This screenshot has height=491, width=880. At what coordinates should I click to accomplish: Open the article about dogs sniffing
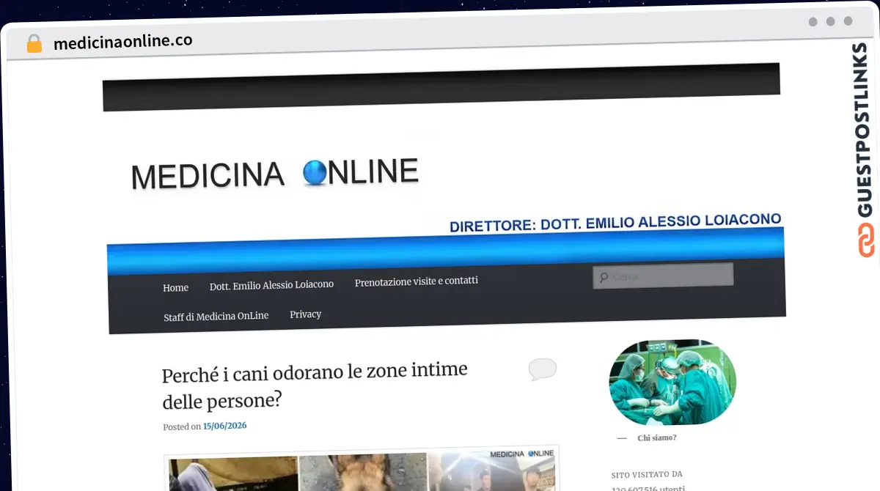(x=315, y=385)
